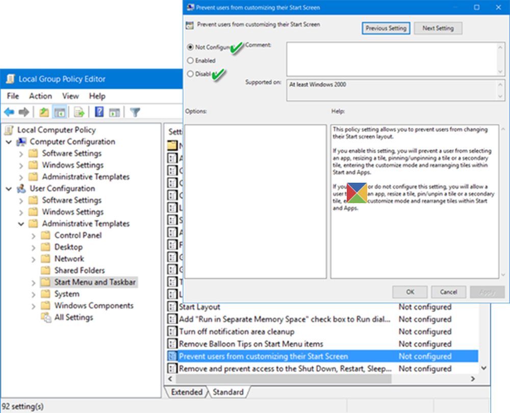Click the Local Group Policy Editor title icon
Screen dimensions: 510x413
click(11, 79)
